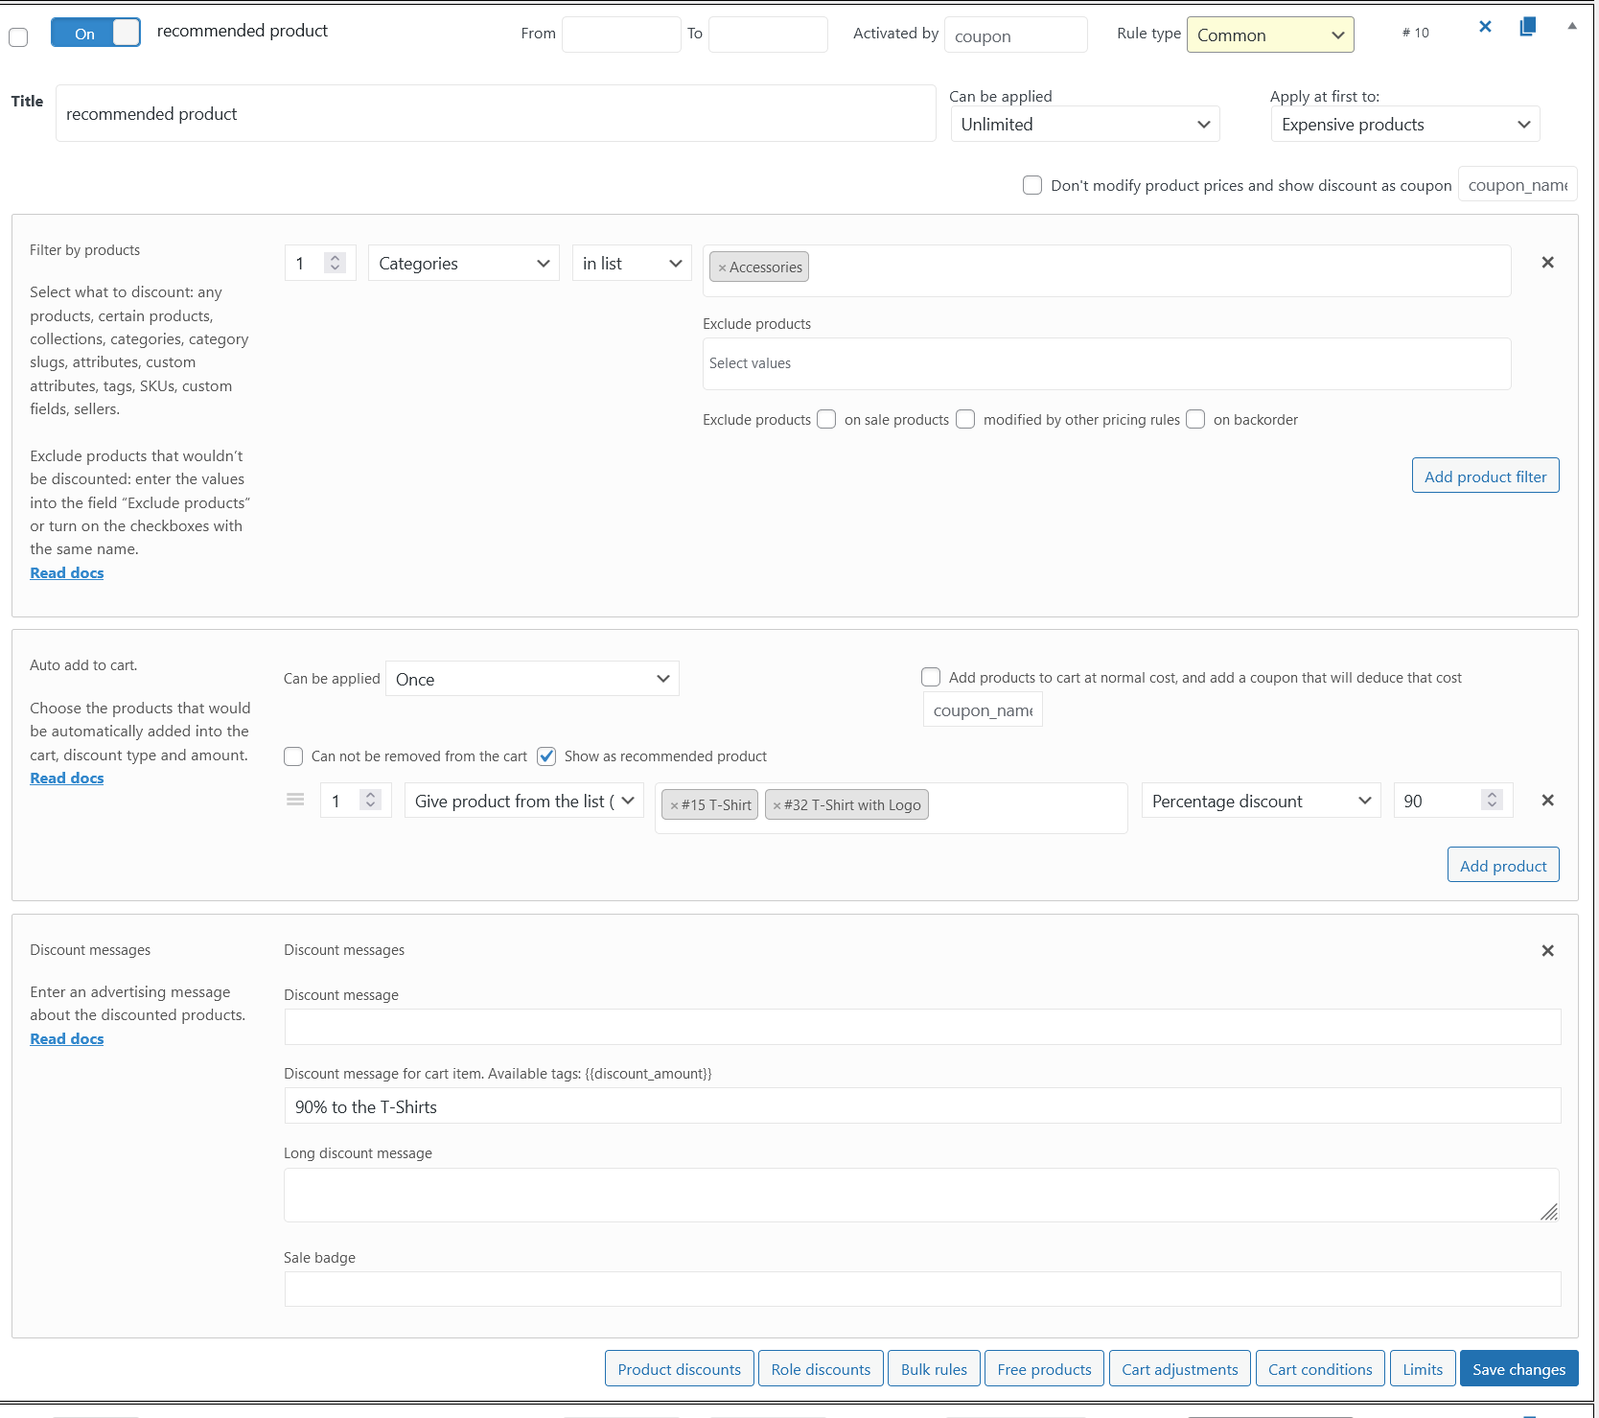Screen dimensions: 1599x1418
Task: Check Can not be removed from the cart
Action: [x=293, y=756]
